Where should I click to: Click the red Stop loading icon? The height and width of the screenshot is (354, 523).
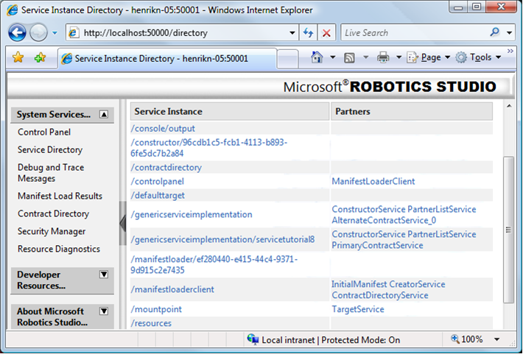pos(327,33)
